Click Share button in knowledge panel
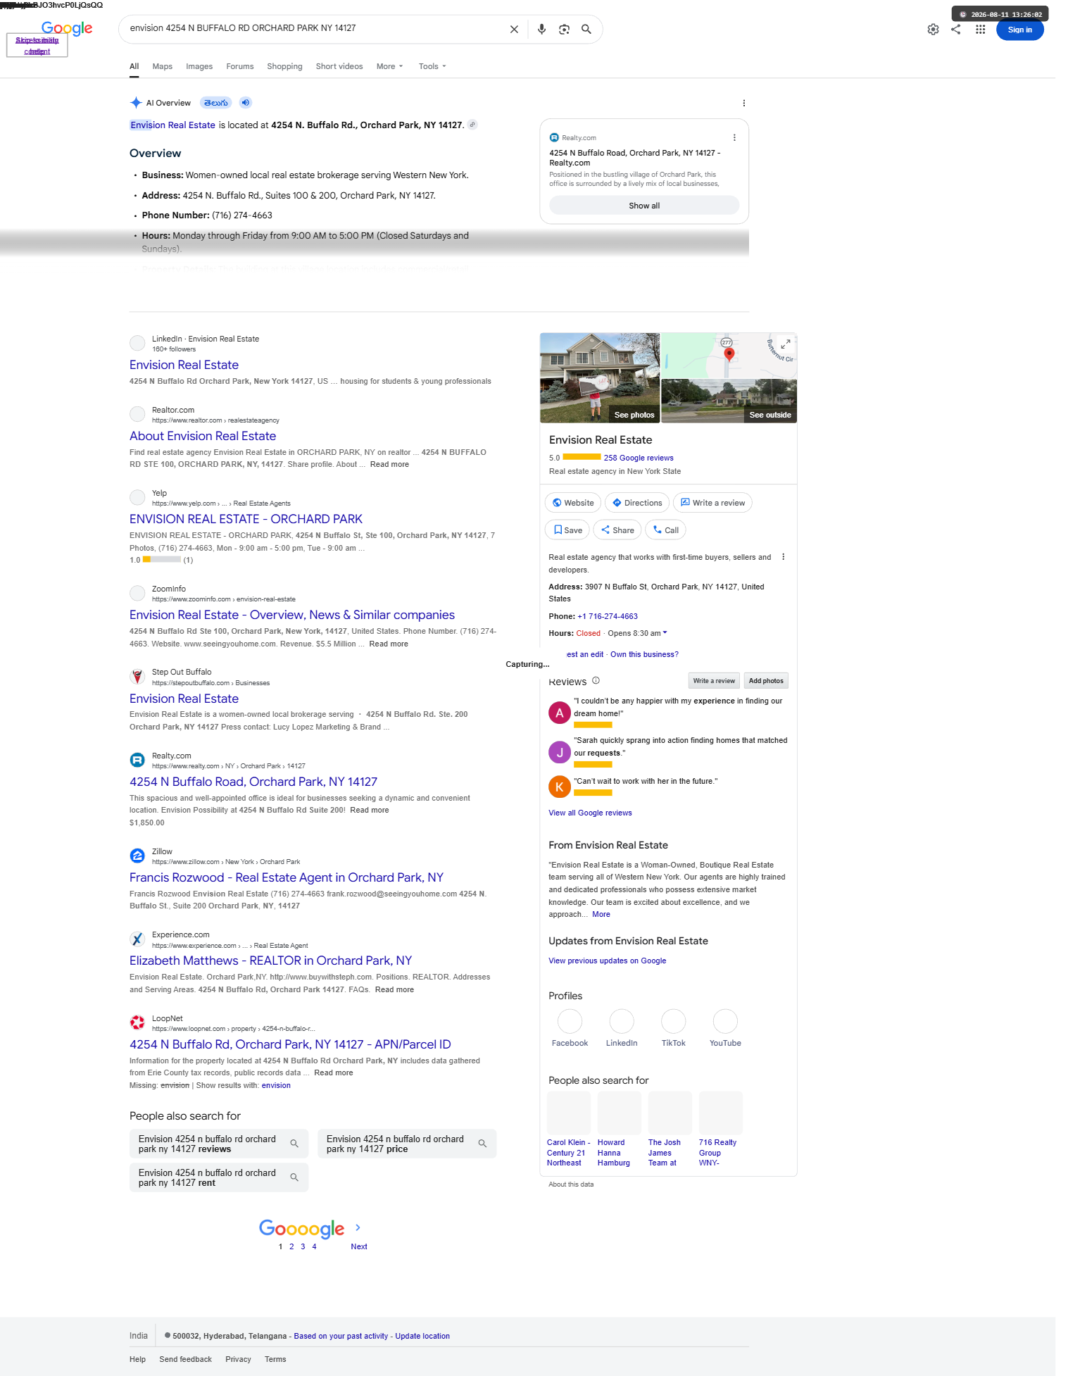Screen dimensions: 1068x1376 617,530
